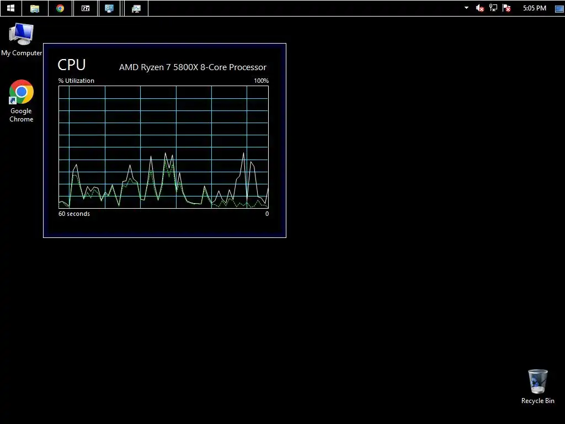Screen dimensions: 565x424
Task: Open the clock showing 5:05 PM
Action: [x=534, y=8]
